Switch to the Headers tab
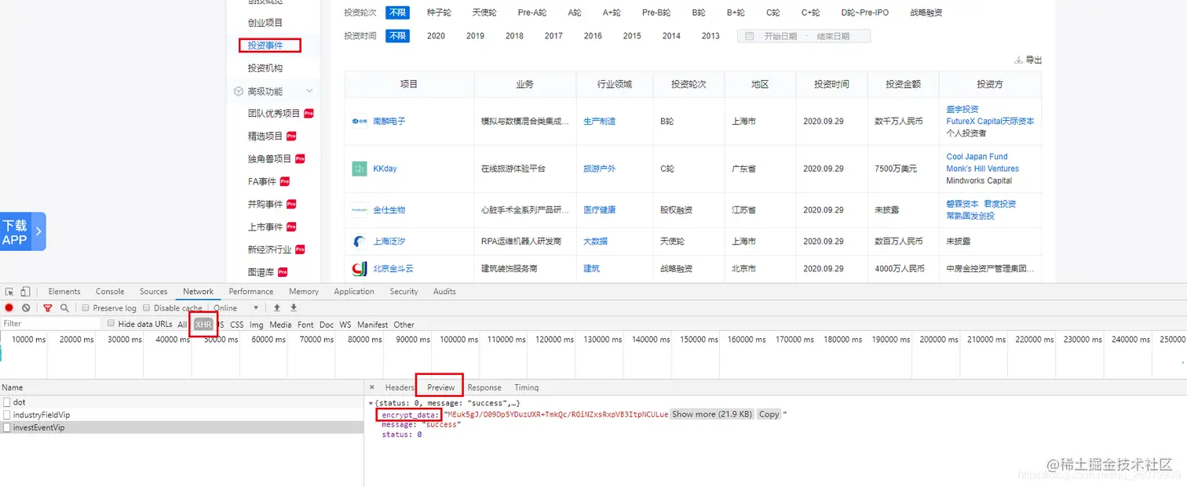Screen dimensions: 1187x487 (400, 387)
